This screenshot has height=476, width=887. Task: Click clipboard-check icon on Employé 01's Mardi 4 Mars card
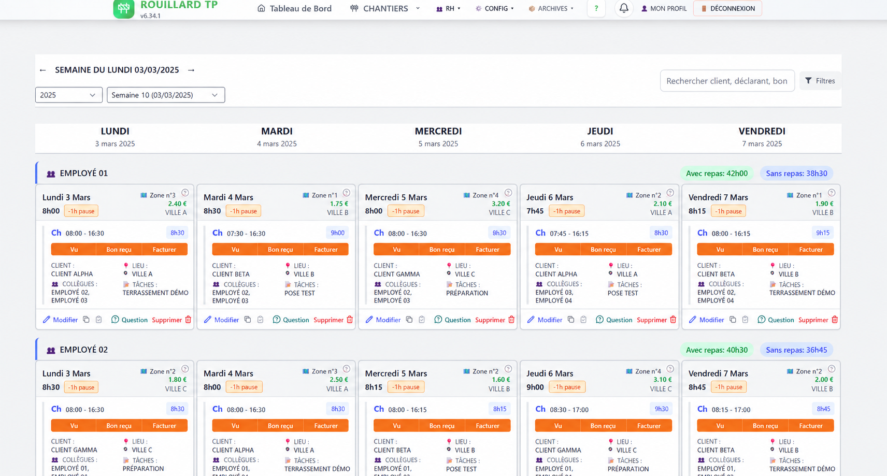[261, 320]
